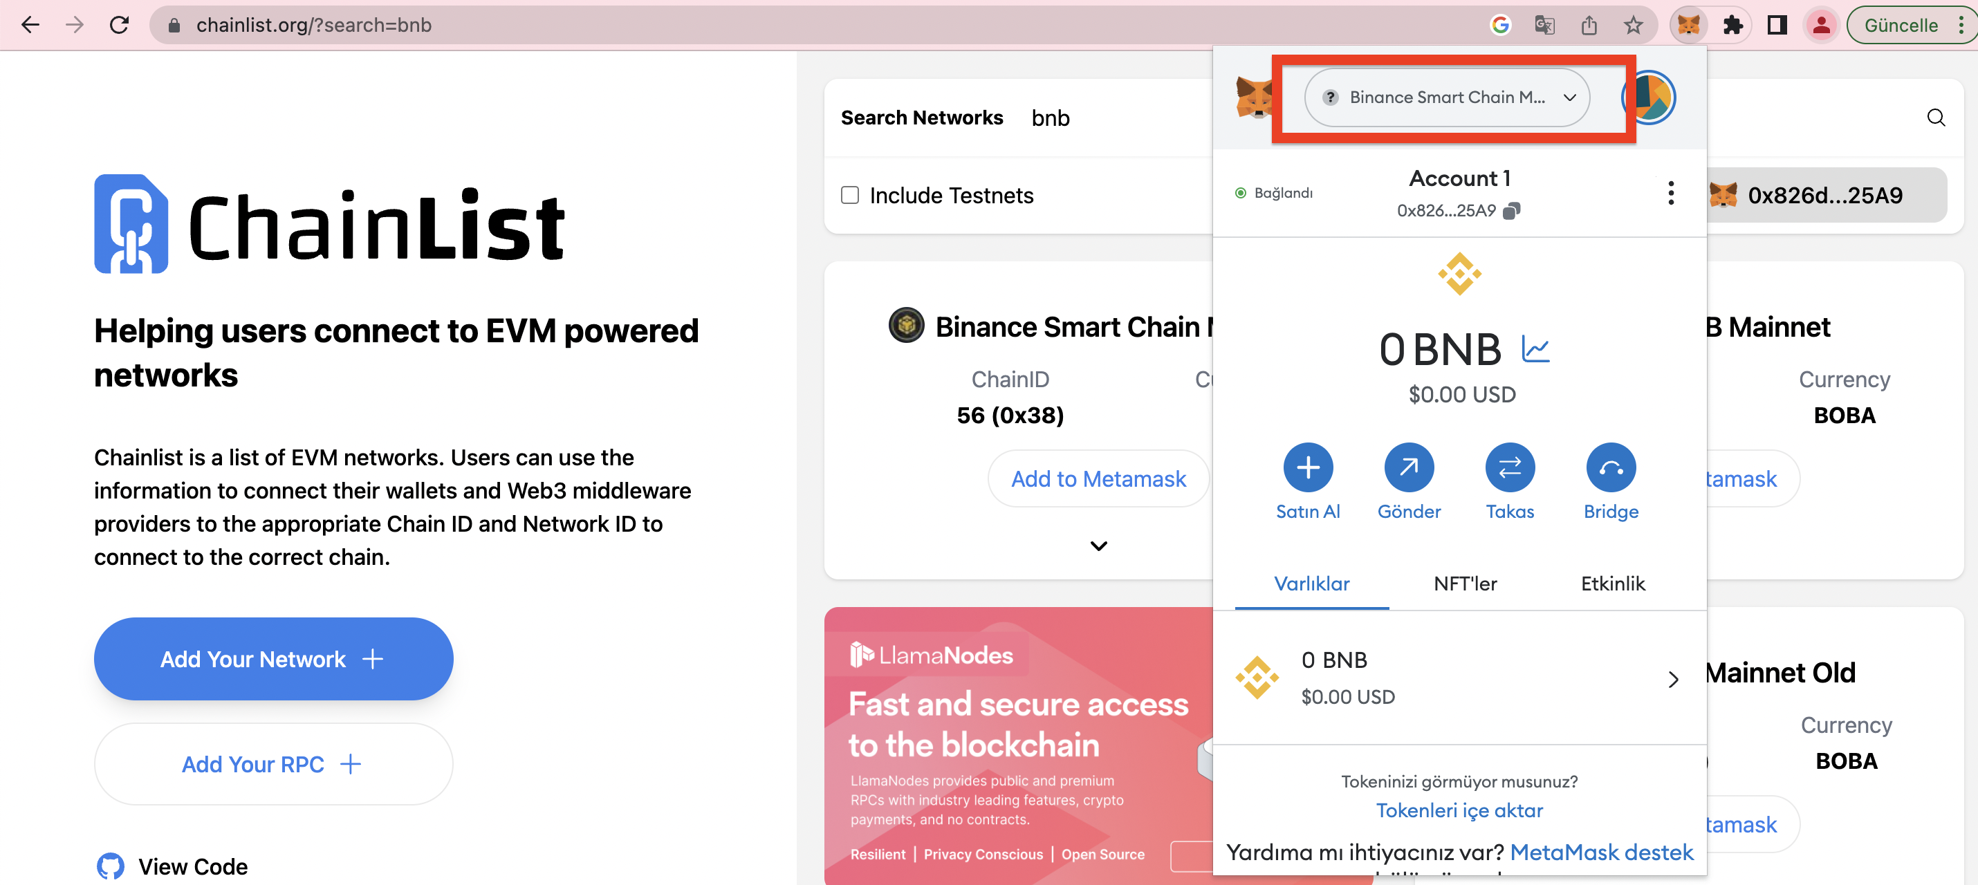Click the Satın Al plus icon
Image resolution: width=1978 pixels, height=885 pixels.
pos(1308,467)
